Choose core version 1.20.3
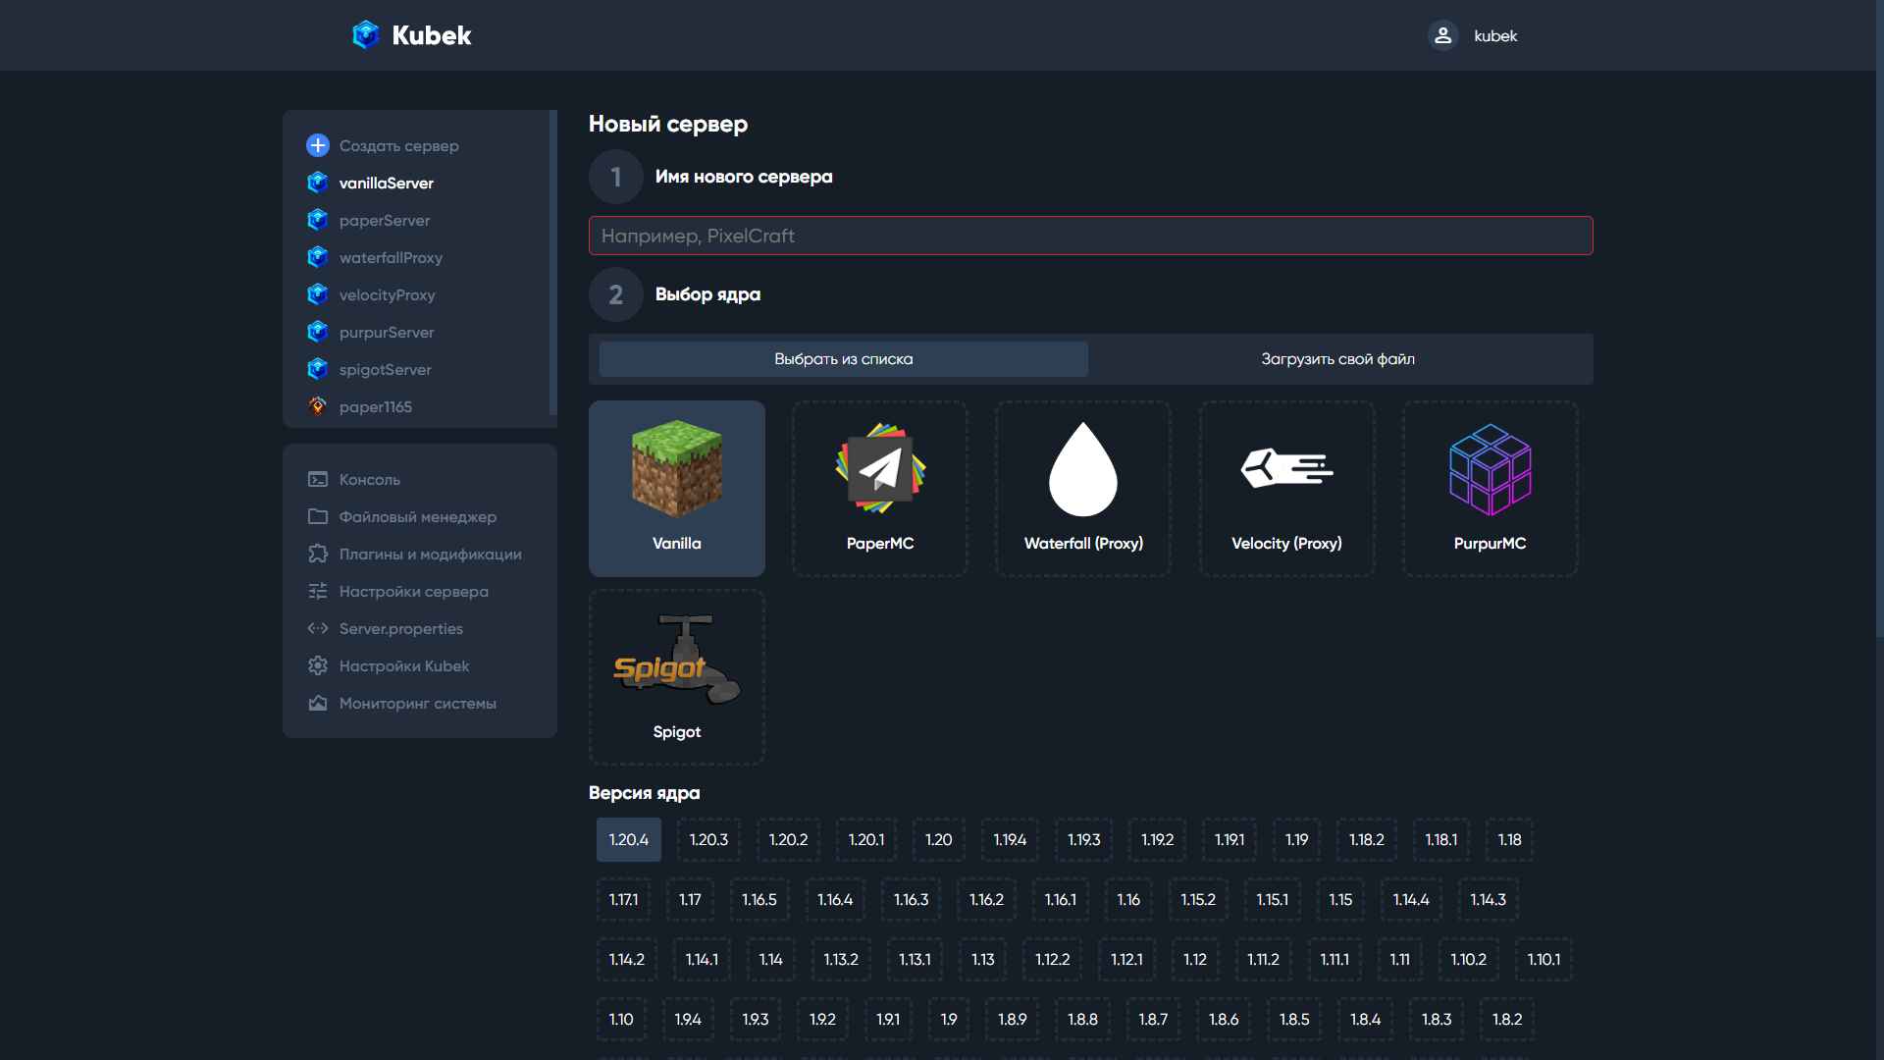 [x=708, y=840]
